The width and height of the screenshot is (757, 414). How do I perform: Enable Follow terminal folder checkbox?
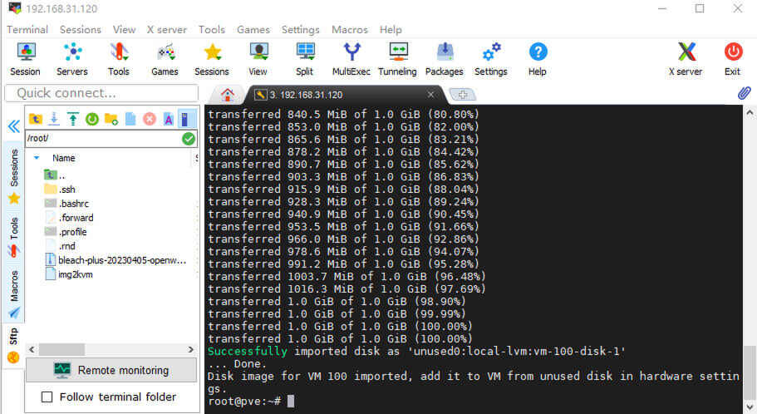pos(47,397)
